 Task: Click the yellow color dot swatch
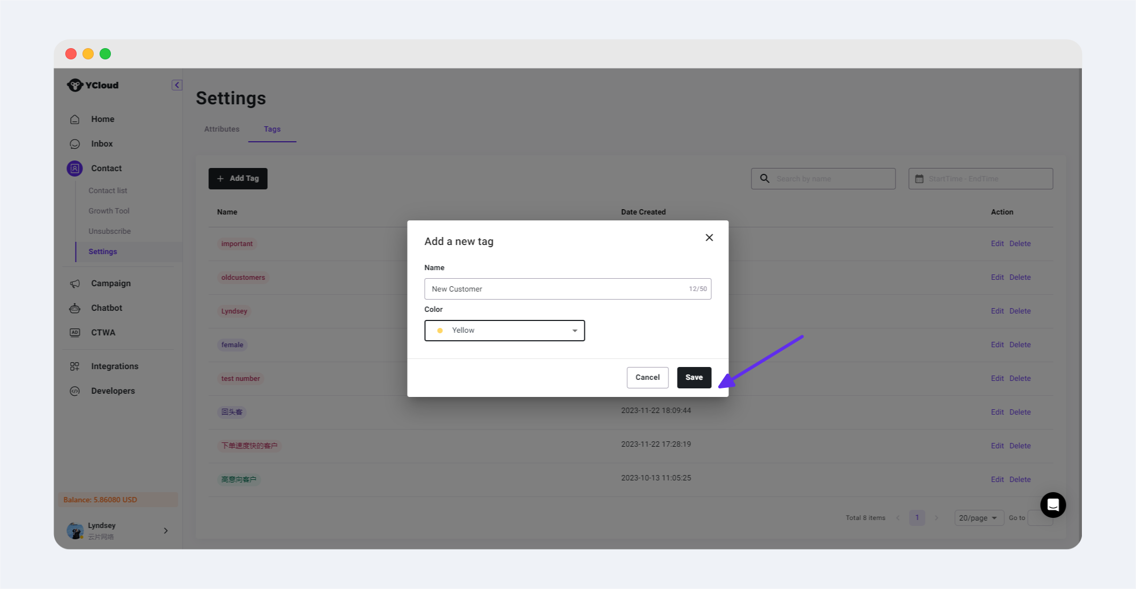coord(440,331)
